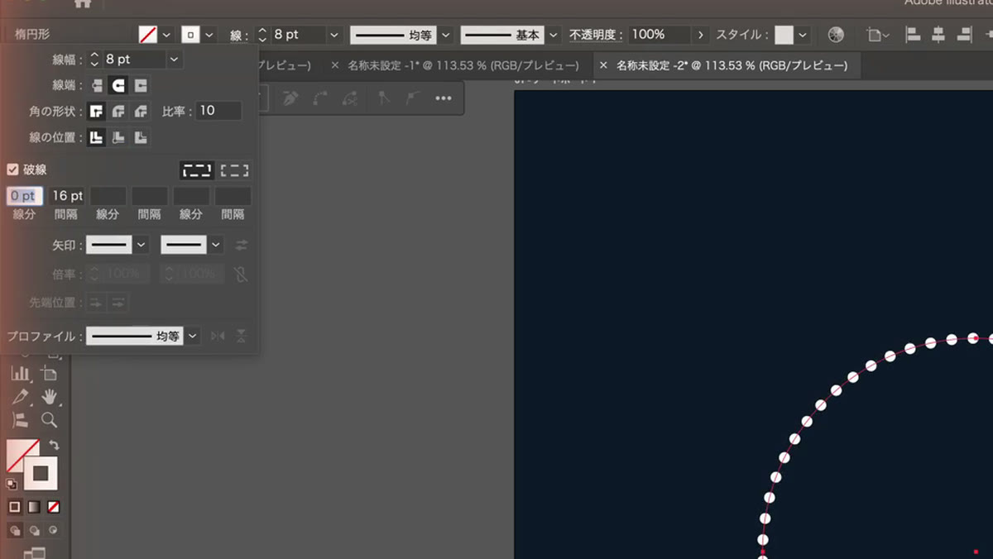This screenshot has height=559, width=993.
Task: Click the control bar stroke weight stepper
Action: click(x=263, y=35)
